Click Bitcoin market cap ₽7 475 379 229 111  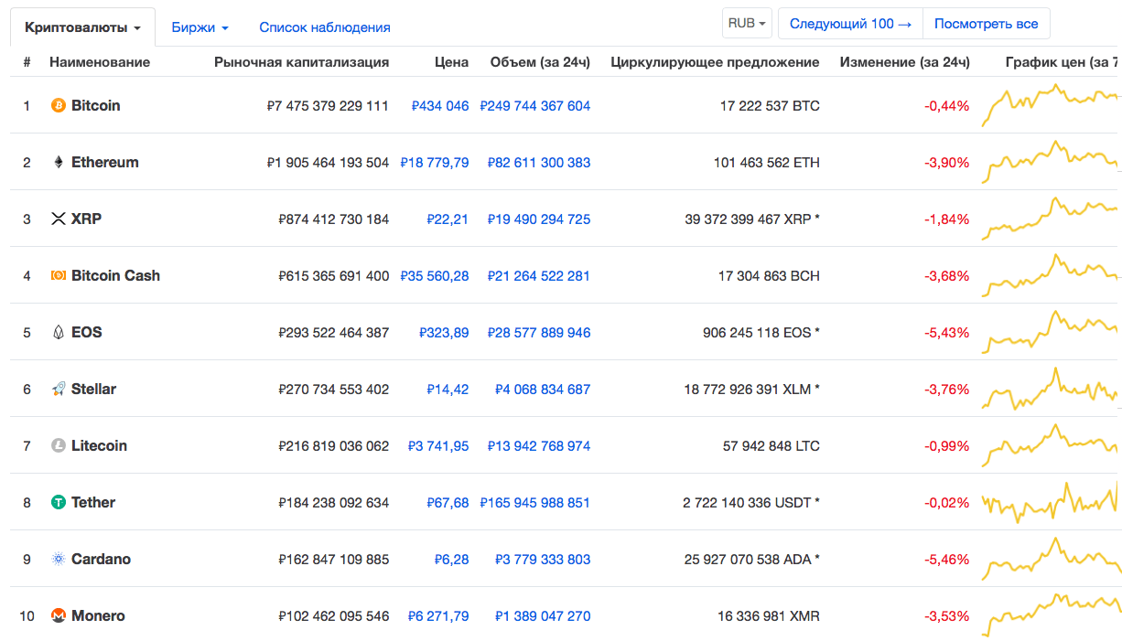click(328, 106)
